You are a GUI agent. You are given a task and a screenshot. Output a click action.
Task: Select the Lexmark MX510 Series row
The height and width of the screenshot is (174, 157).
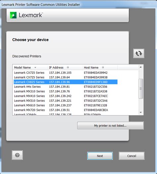[66, 101]
